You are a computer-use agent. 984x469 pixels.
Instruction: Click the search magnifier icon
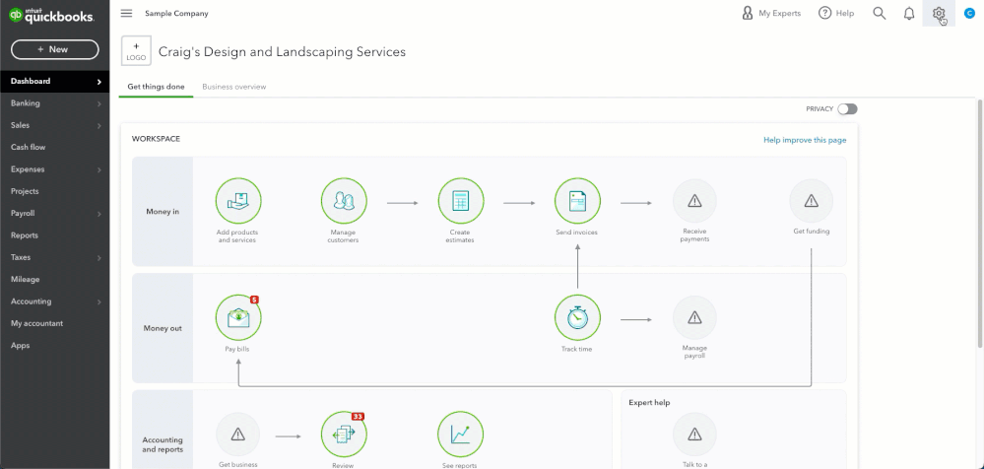click(880, 13)
